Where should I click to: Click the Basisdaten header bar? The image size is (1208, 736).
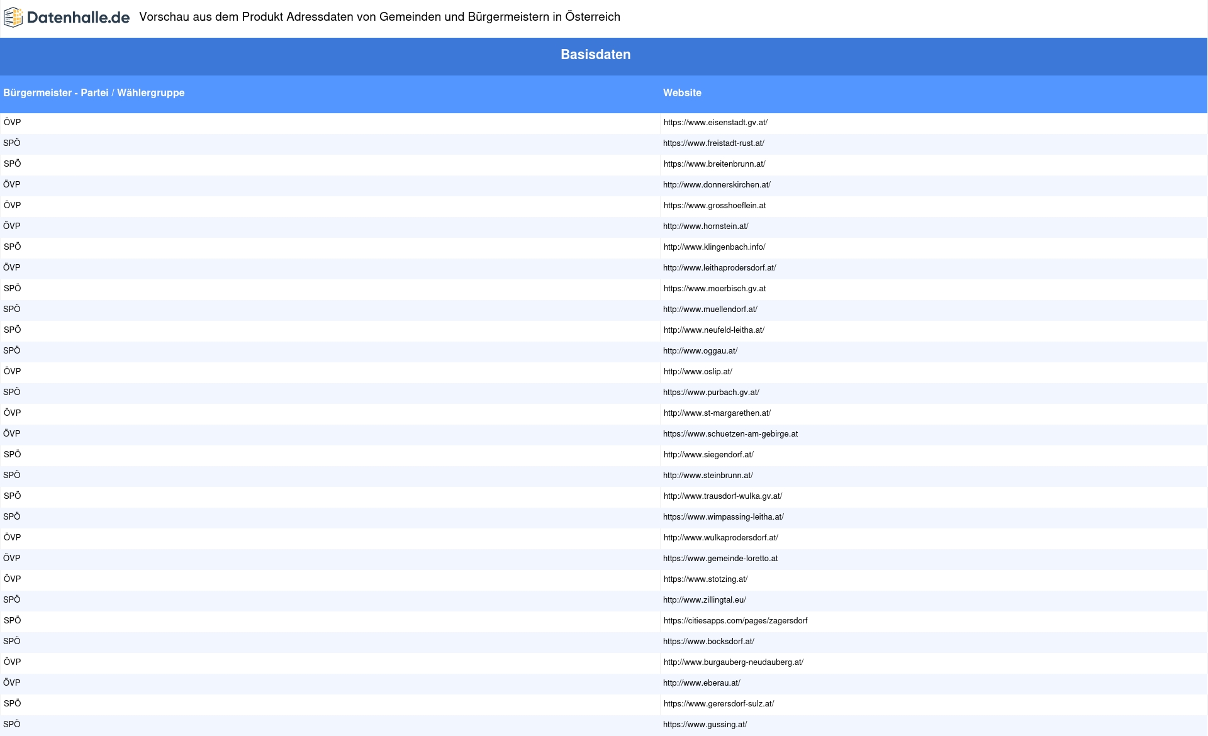[x=595, y=55]
